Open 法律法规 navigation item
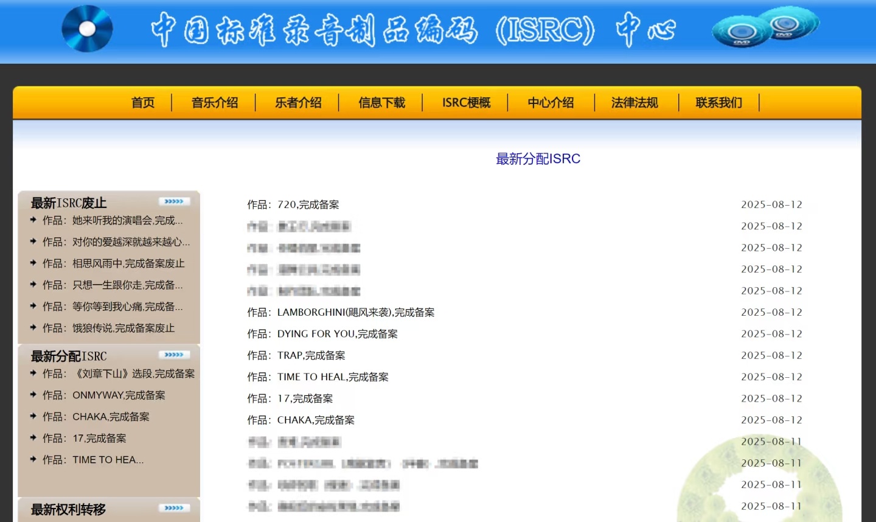 (x=634, y=103)
